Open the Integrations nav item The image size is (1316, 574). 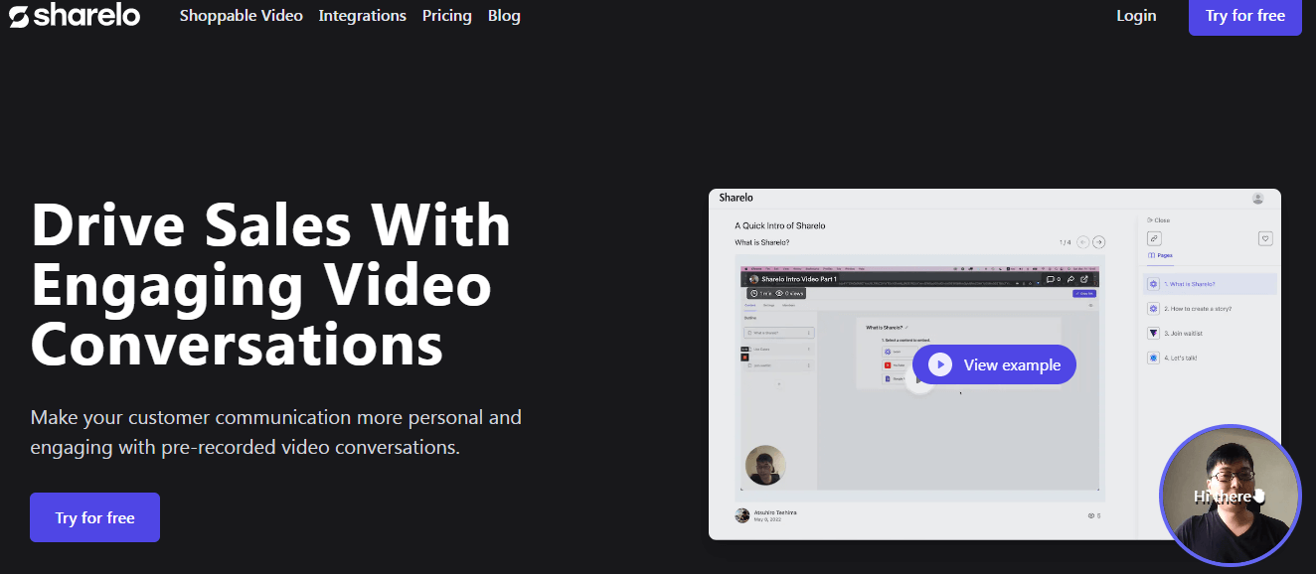click(363, 16)
